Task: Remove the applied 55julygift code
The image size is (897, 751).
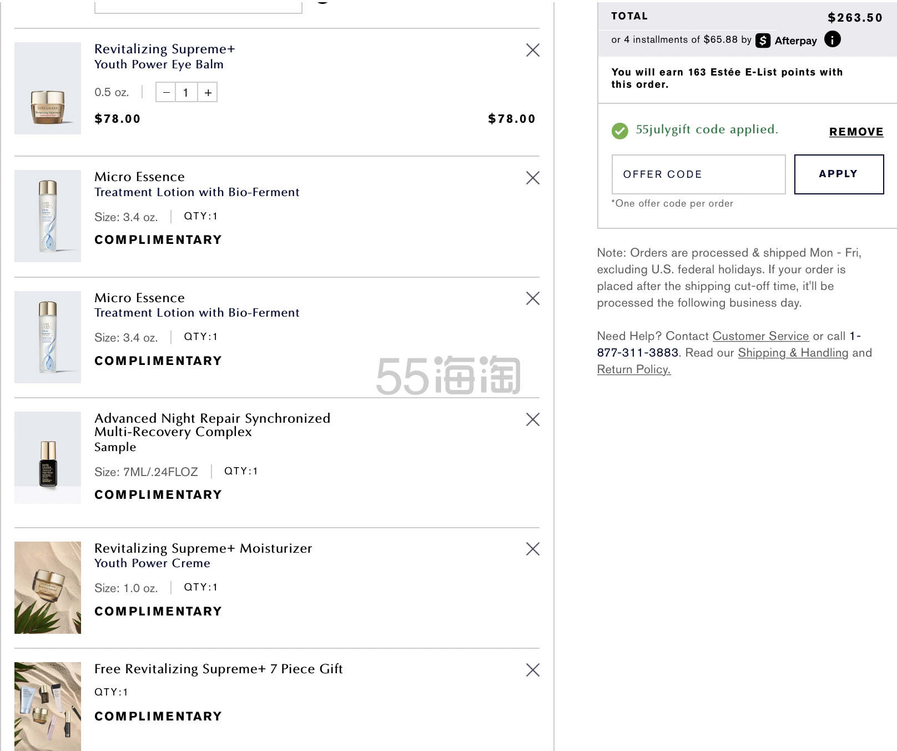Action: tap(856, 132)
